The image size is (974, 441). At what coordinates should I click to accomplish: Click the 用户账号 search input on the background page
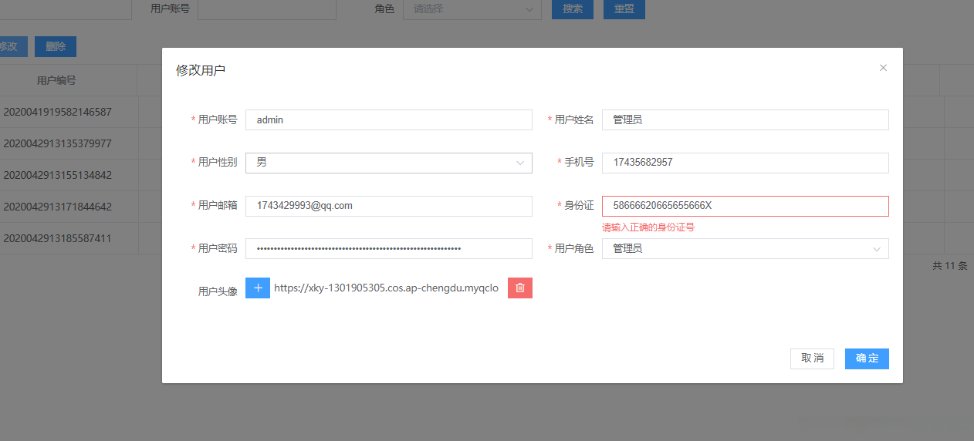[267, 9]
